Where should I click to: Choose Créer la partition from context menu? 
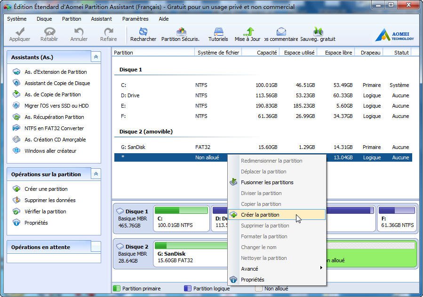coord(277,215)
